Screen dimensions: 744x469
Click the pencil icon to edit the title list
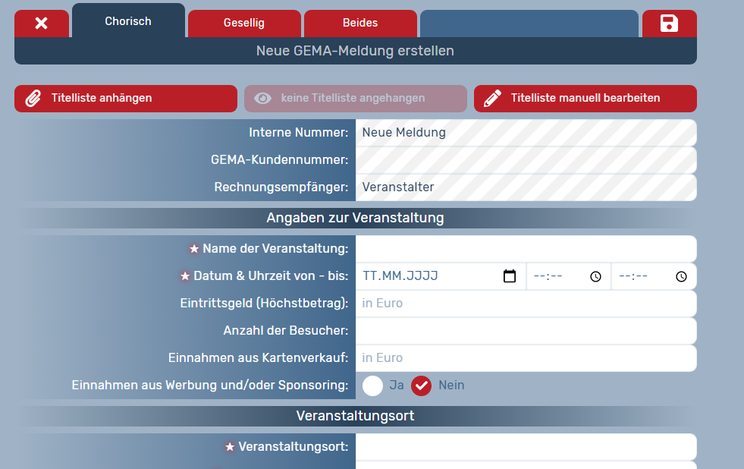(493, 99)
